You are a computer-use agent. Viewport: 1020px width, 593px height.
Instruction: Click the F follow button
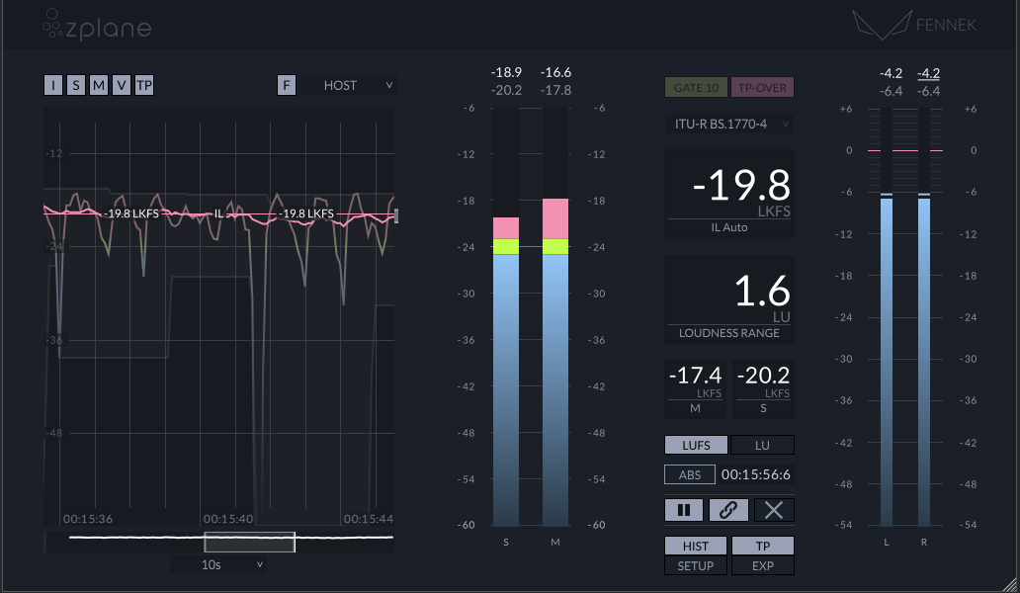[287, 85]
